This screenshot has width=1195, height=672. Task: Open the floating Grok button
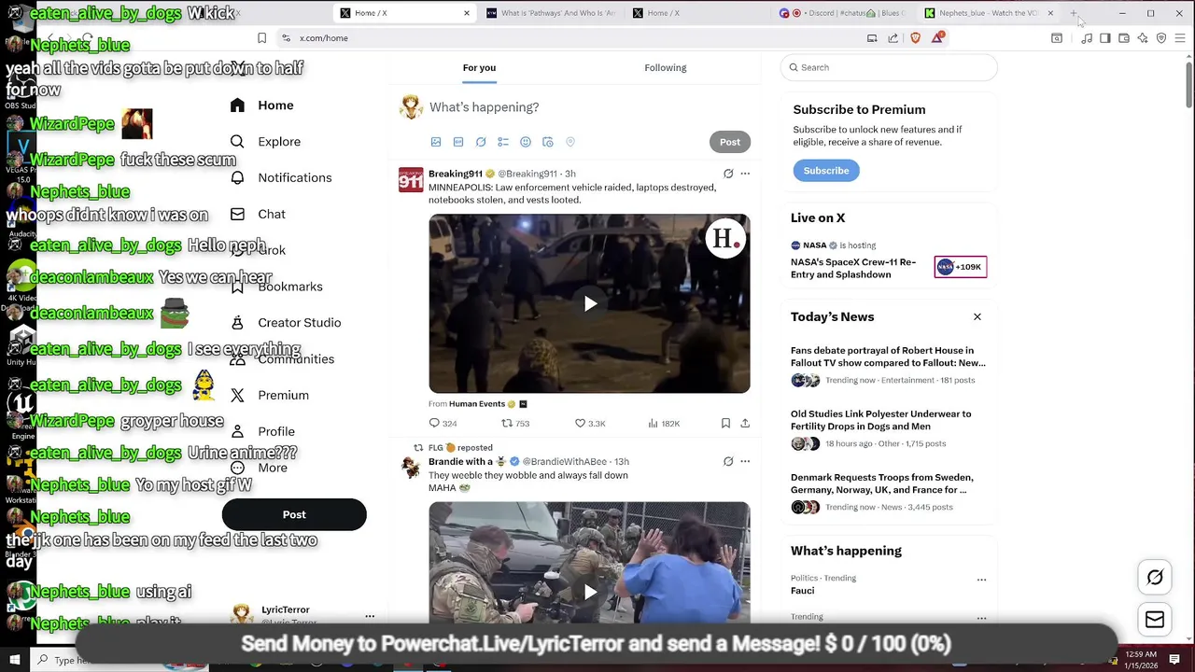[x=1155, y=578]
